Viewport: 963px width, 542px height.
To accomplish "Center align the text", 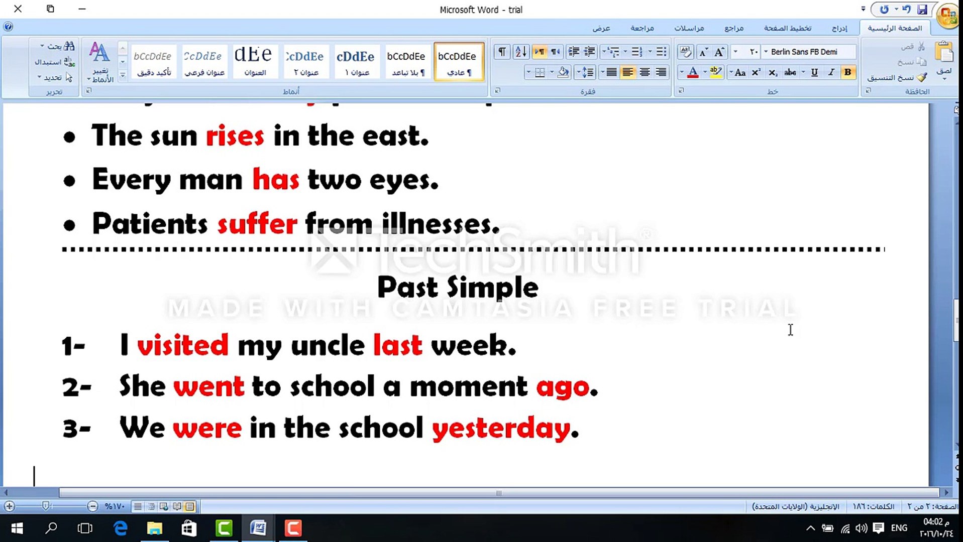I will tap(645, 72).
